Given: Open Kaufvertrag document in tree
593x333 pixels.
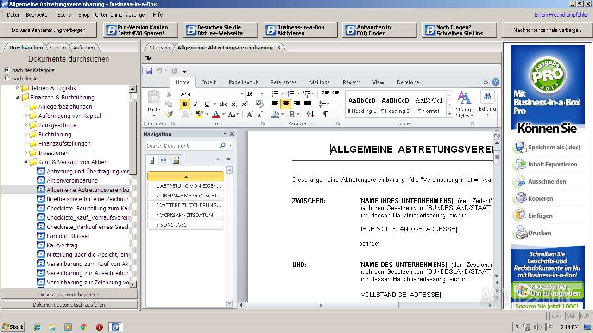Looking at the screenshot, I should [62, 245].
